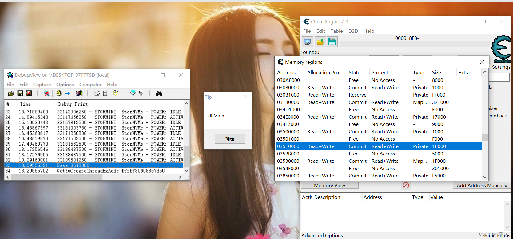Click Memory regions scrollbar down arrow
This screenshot has width=513, height=239.
tap(485, 177)
